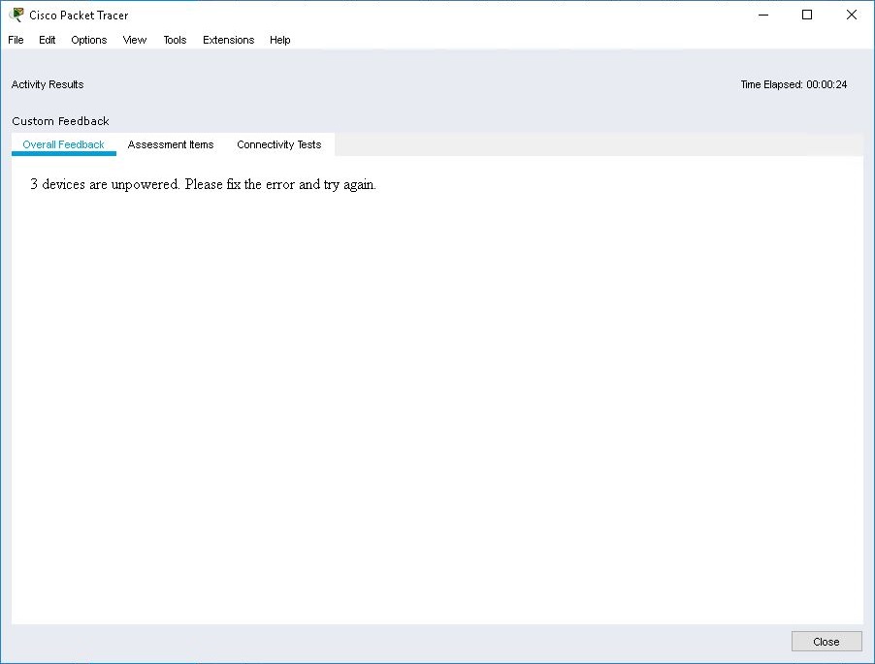The height and width of the screenshot is (664, 875).
Task: Click the Cisco Packet Tracer title text
Action: 79,16
